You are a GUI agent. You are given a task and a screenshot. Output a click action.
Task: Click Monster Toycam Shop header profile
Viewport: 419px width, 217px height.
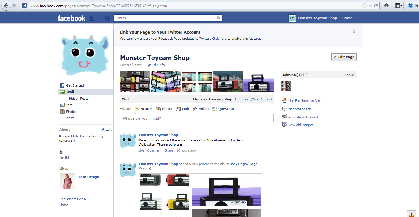click(313, 18)
